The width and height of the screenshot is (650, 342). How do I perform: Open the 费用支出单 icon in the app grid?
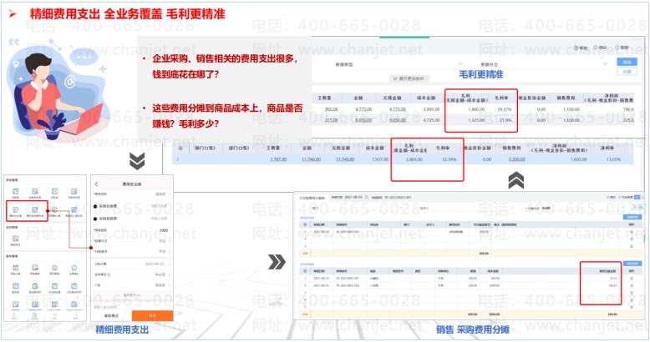tap(15, 211)
